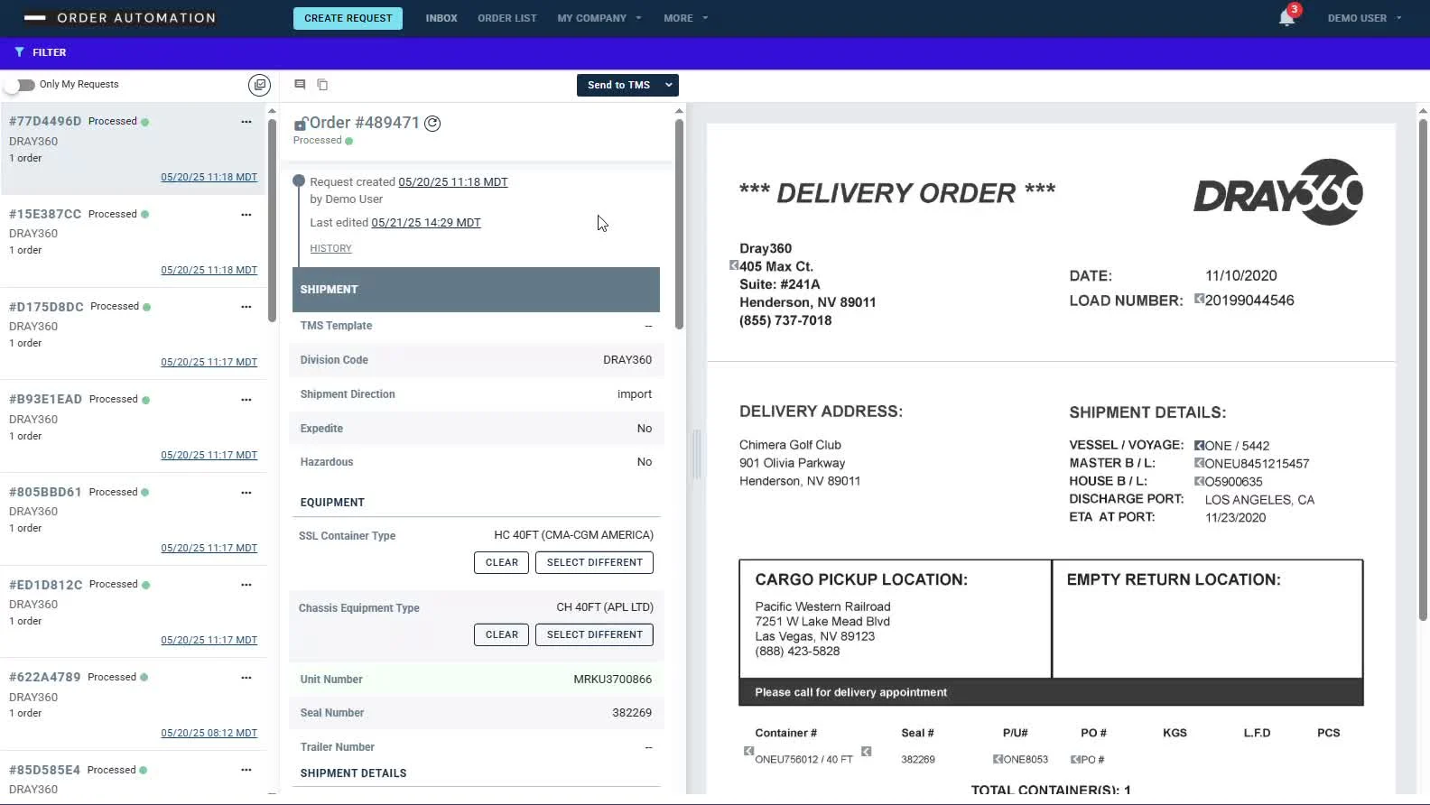Open the Demo User account dropdown
The height and width of the screenshot is (805, 1430).
click(x=1364, y=18)
